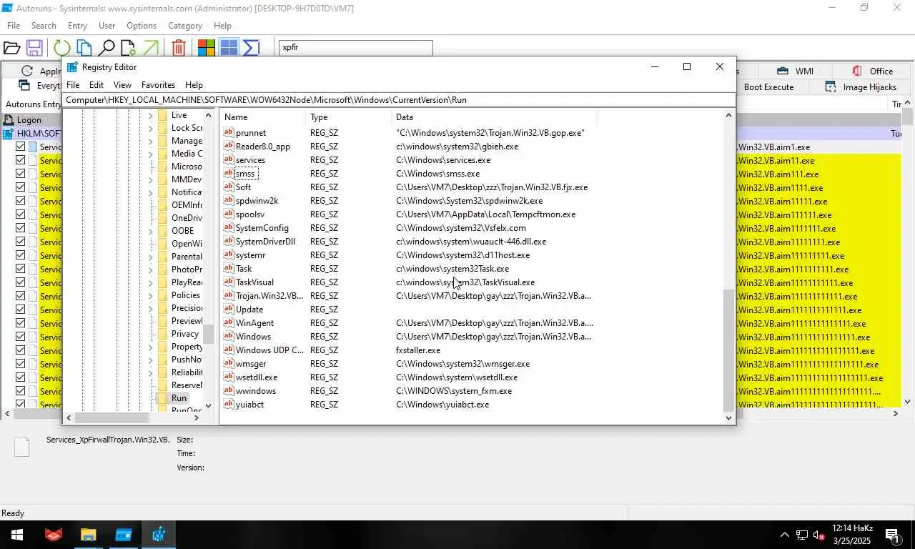
Task: Sort registry values by Type column
Action: 349,117
